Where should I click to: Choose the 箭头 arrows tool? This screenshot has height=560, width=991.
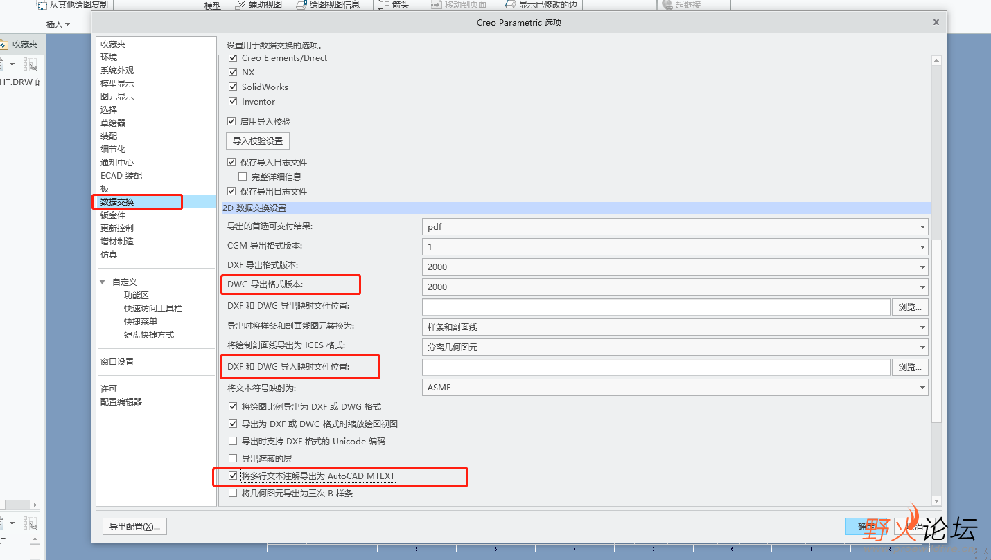pos(394,5)
